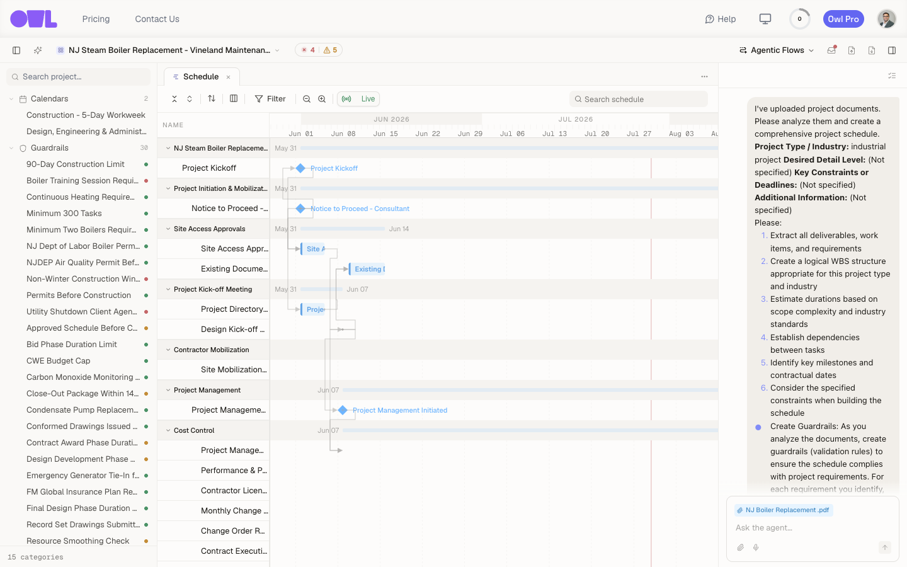Select the Monthly Change task row
The width and height of the screenshot is (907, 567).
tap(214, 511)
